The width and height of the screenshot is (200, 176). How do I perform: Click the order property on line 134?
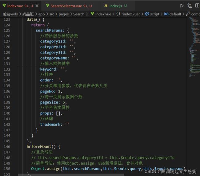46,80
